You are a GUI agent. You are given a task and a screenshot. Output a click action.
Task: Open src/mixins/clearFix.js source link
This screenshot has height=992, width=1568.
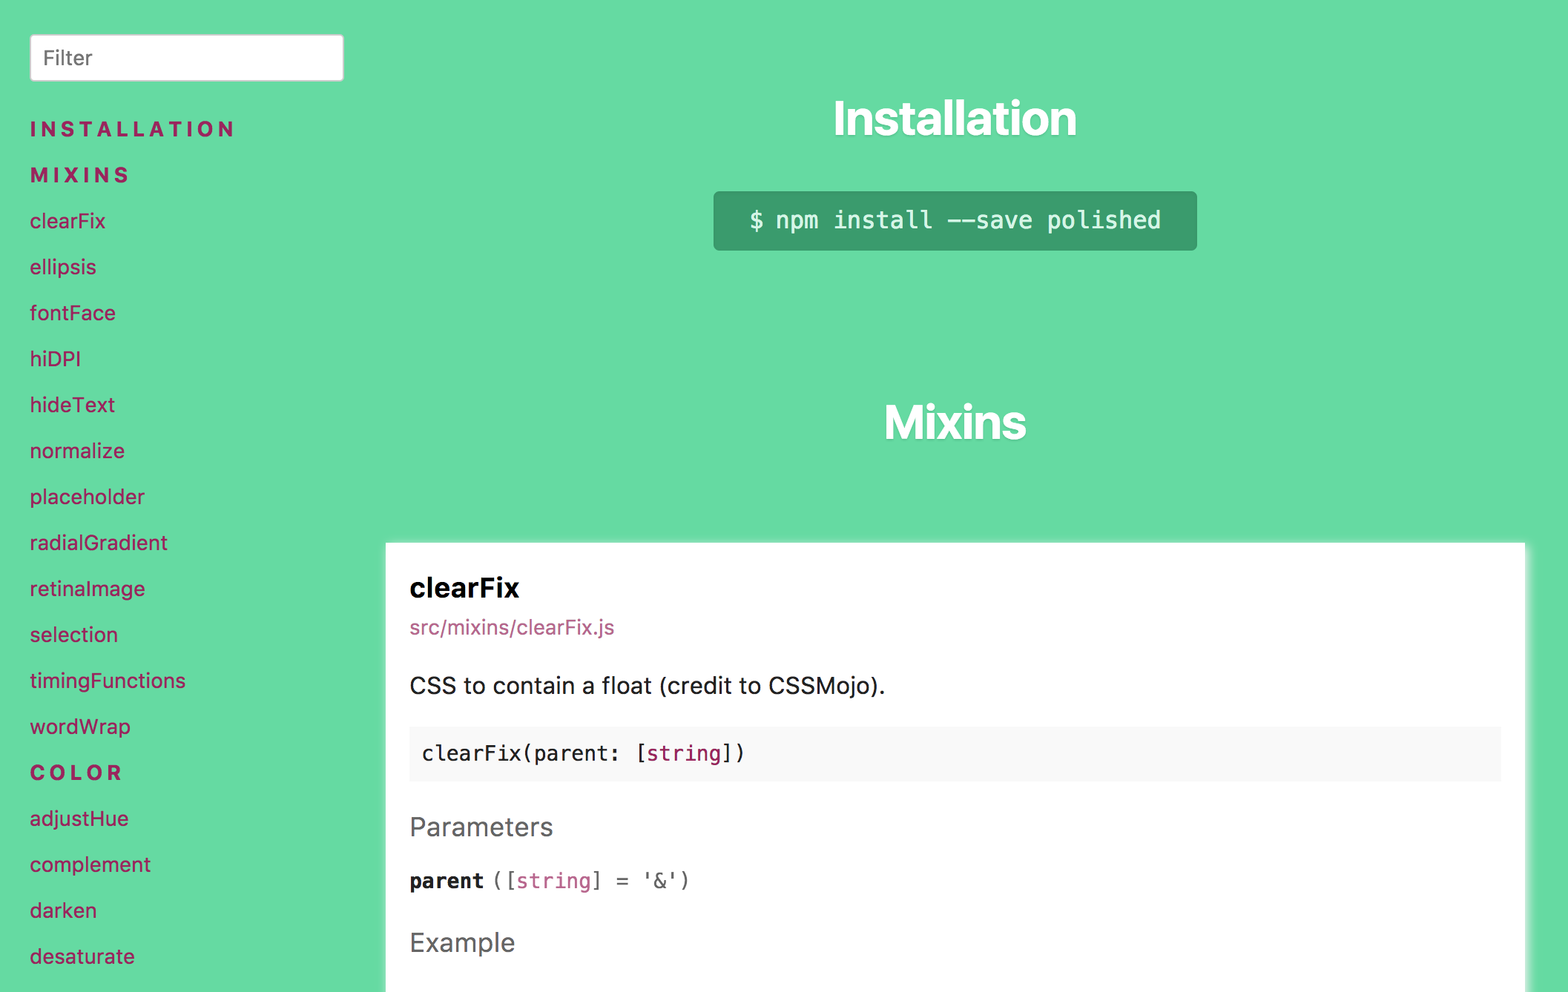[512, 627]
